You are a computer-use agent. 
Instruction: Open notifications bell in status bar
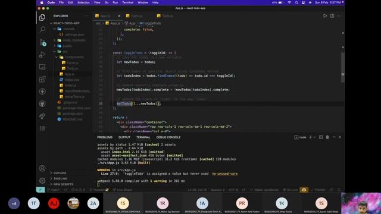[x=339, y=190]
